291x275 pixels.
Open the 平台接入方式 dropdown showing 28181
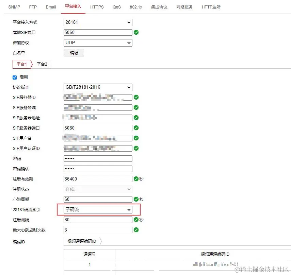coord(98,22)
